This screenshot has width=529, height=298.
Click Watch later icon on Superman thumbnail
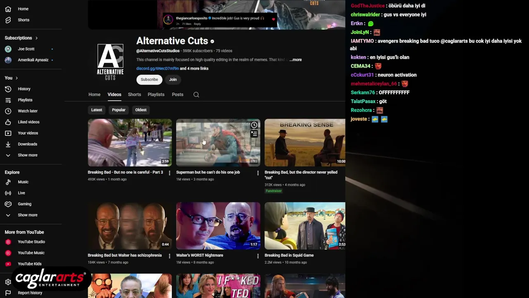pos(254,125)
